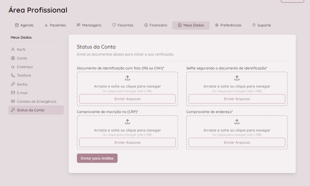Screen dimensions: 310x186
Task: Click the CRP dropzone text to browse
Action: click(x=127, y=130)
